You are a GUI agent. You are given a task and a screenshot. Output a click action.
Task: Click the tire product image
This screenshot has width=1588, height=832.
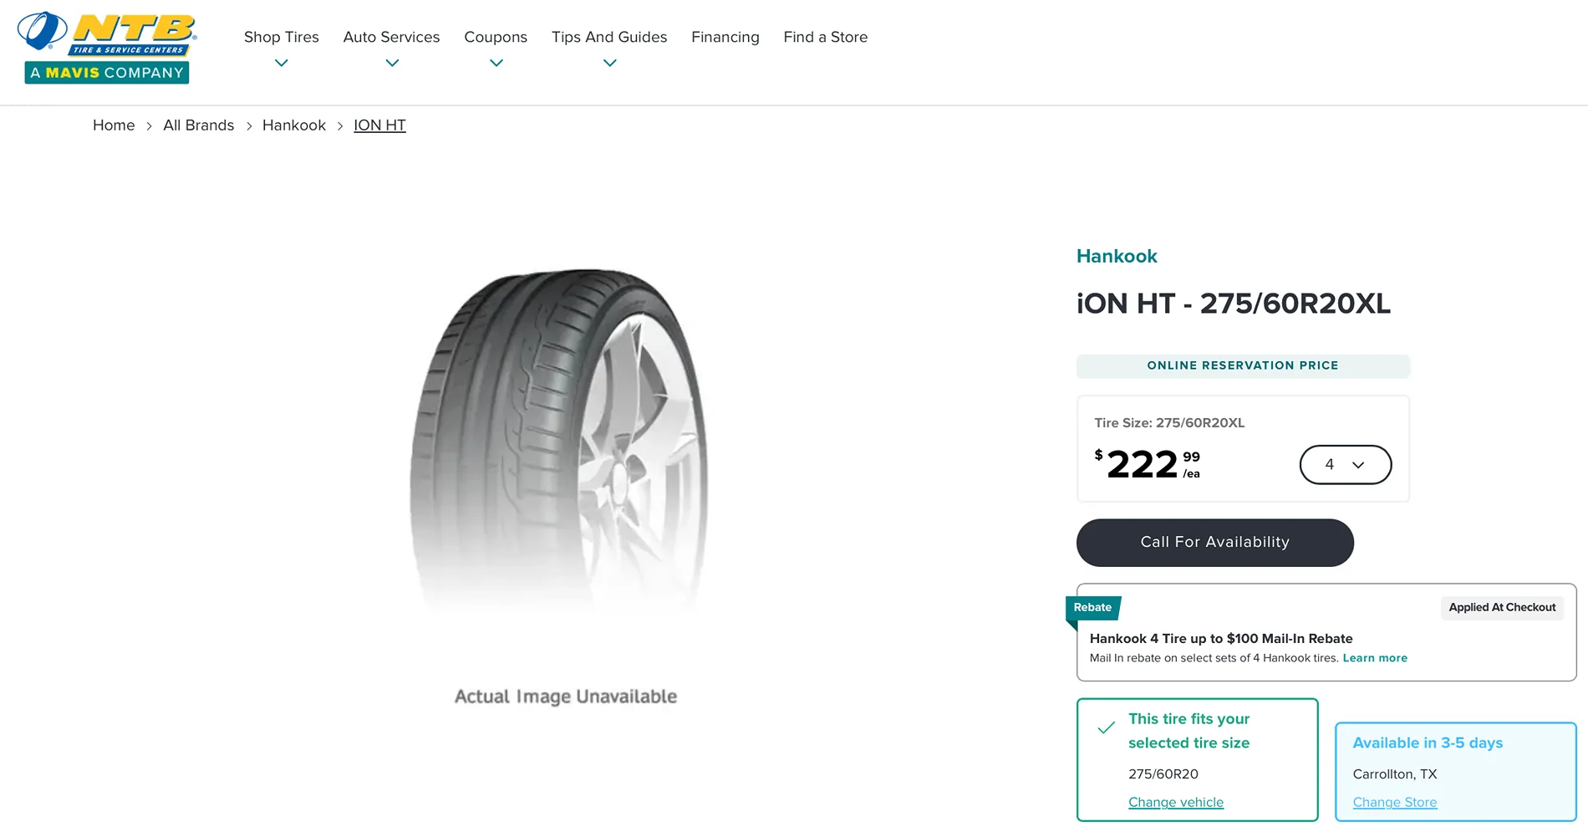pyautogui.click(x=566, y=443)
